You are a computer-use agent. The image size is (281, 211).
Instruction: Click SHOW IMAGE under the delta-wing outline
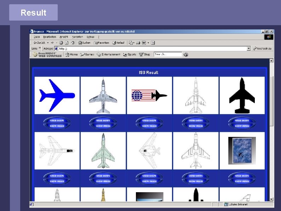coord(149,181)
